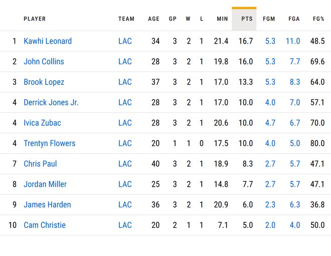Click John Collins' 7.7 FGA value
Viewport: 331px width, 256px height.
pos(294,62)
